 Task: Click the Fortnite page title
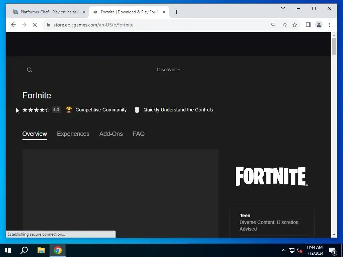point(37,95)
